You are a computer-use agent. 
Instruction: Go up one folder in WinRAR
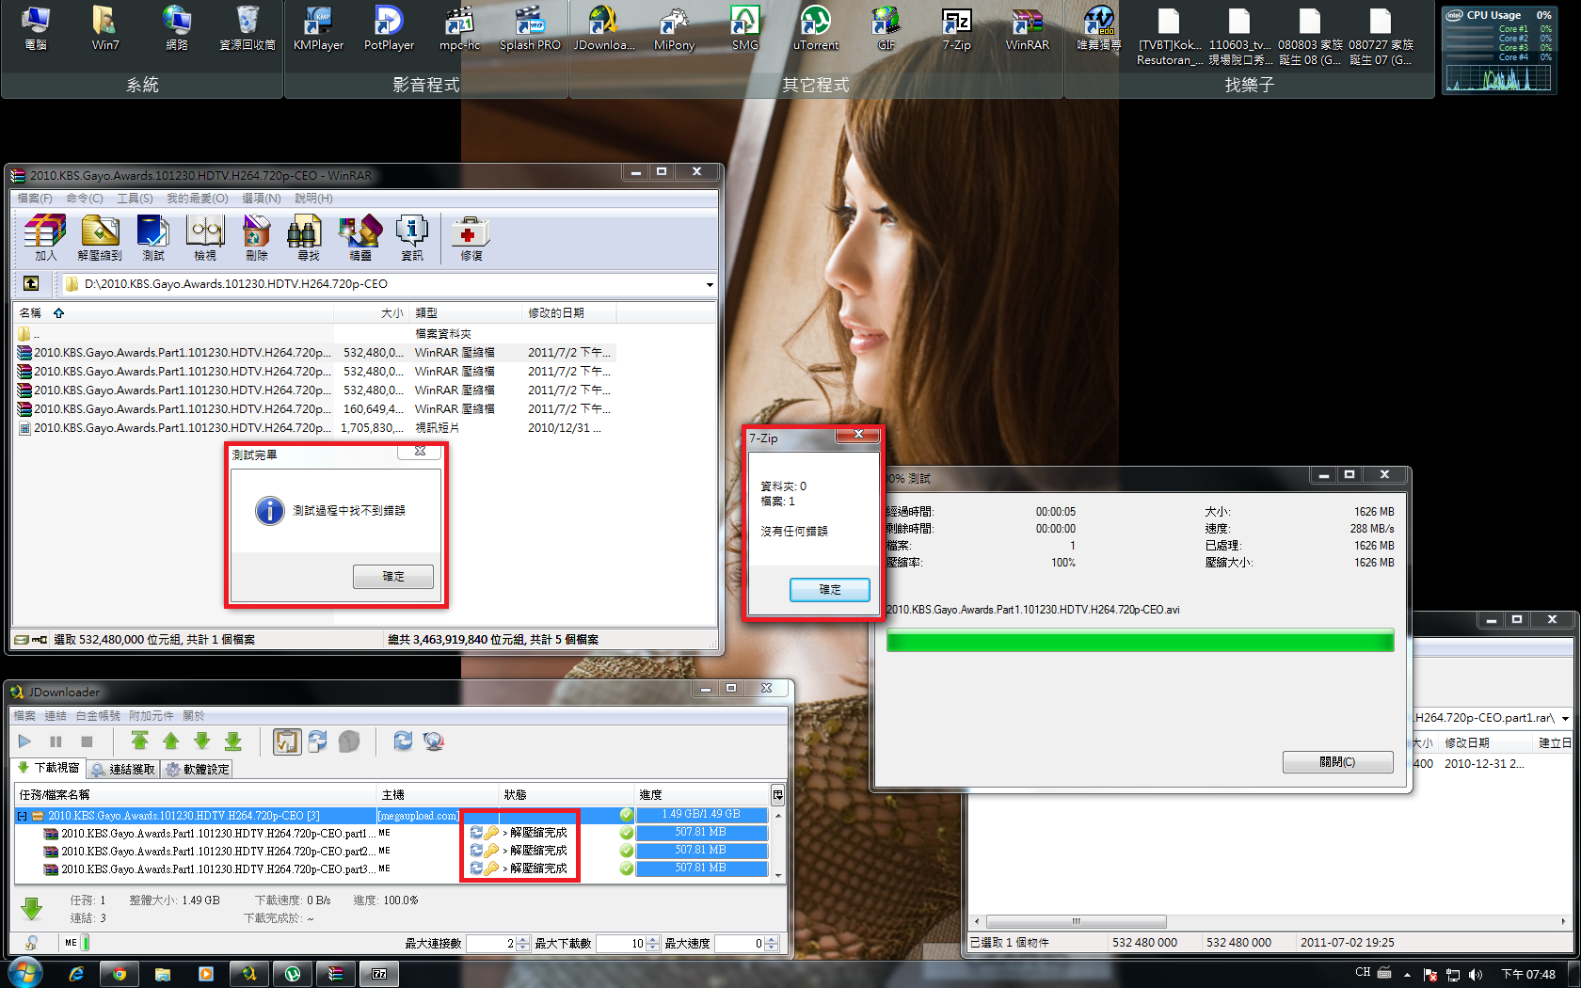[31, 283]
